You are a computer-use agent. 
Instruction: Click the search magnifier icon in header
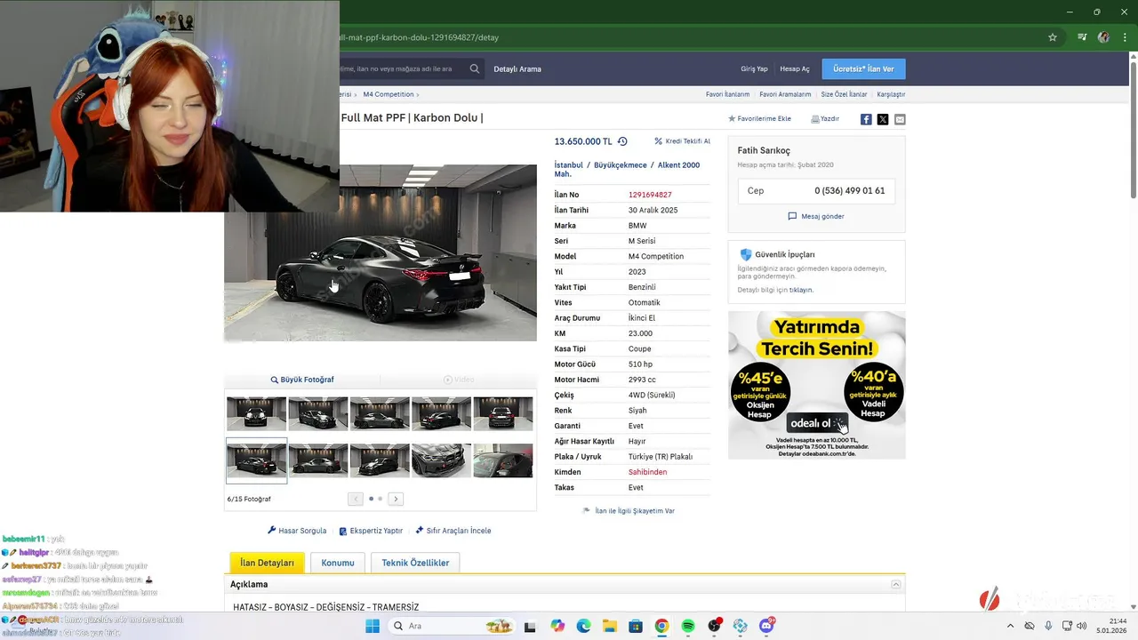475,68
